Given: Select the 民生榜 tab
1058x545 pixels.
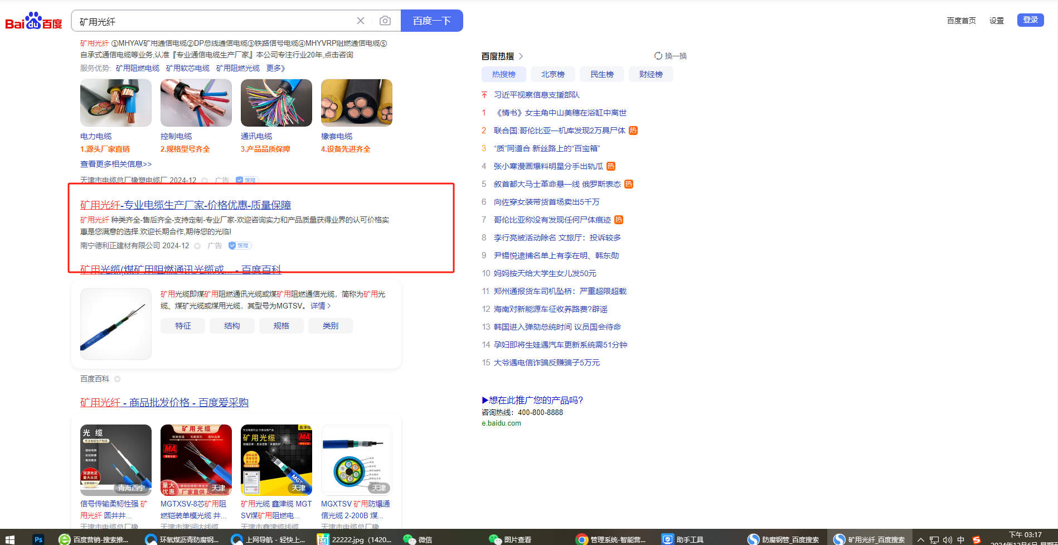Looking at the screenshot, I should pyautogui.click(x=601, y=74).
